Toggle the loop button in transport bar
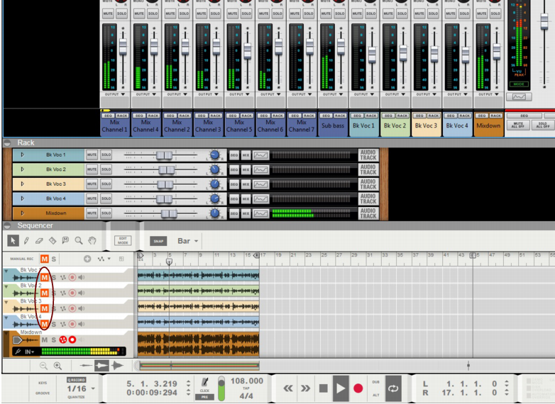 (392, 388)
